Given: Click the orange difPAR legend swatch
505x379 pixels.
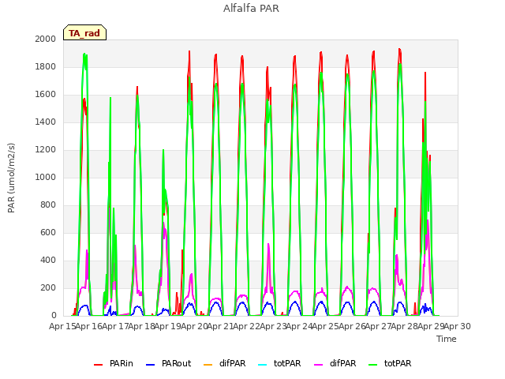Looking at the screenshot, I should tap(208, 365).
